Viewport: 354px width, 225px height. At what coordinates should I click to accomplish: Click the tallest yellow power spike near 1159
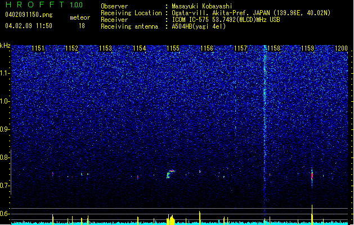[312, 214]
